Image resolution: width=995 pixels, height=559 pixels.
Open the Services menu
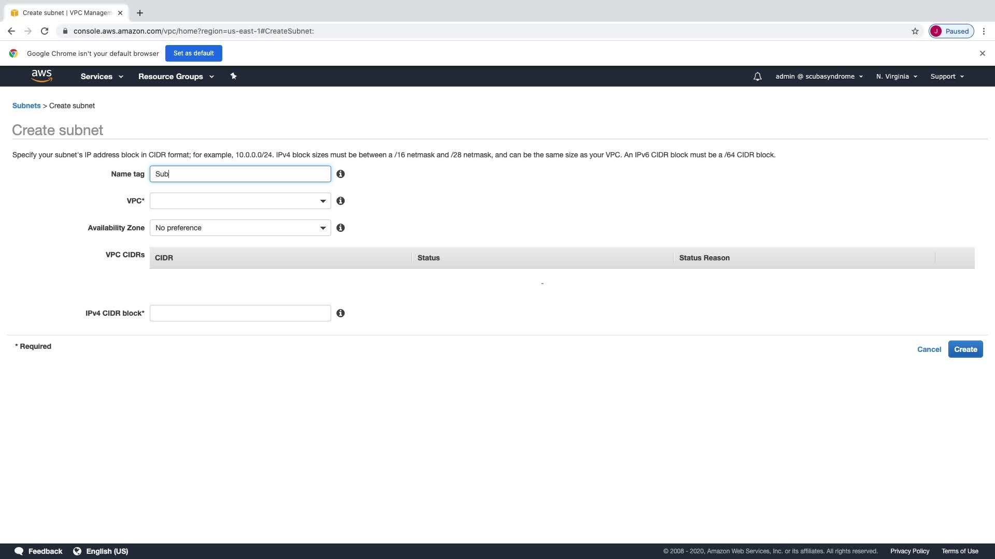(x=102, y=76)
